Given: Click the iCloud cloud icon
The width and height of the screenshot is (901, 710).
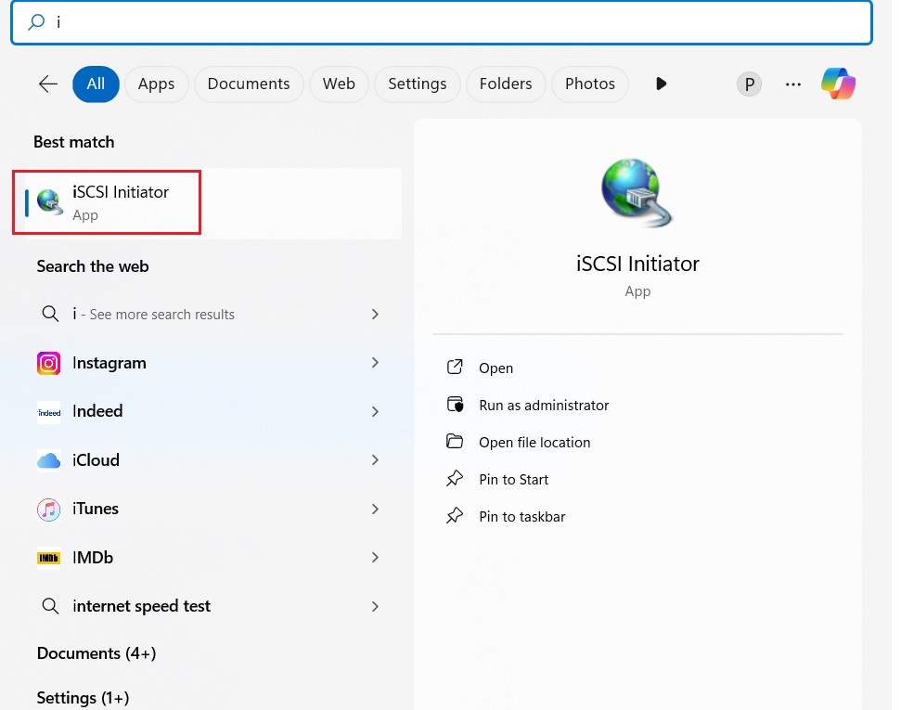Looking at the screenshot, I should click(x=49, y=460).
